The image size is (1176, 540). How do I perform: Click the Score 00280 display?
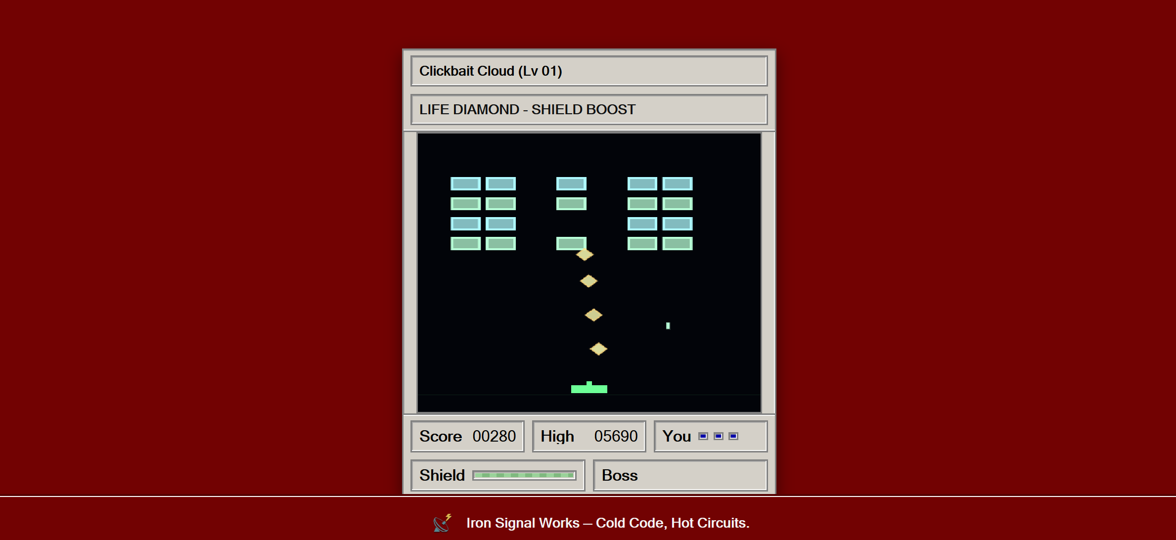(x=467, y=437)
